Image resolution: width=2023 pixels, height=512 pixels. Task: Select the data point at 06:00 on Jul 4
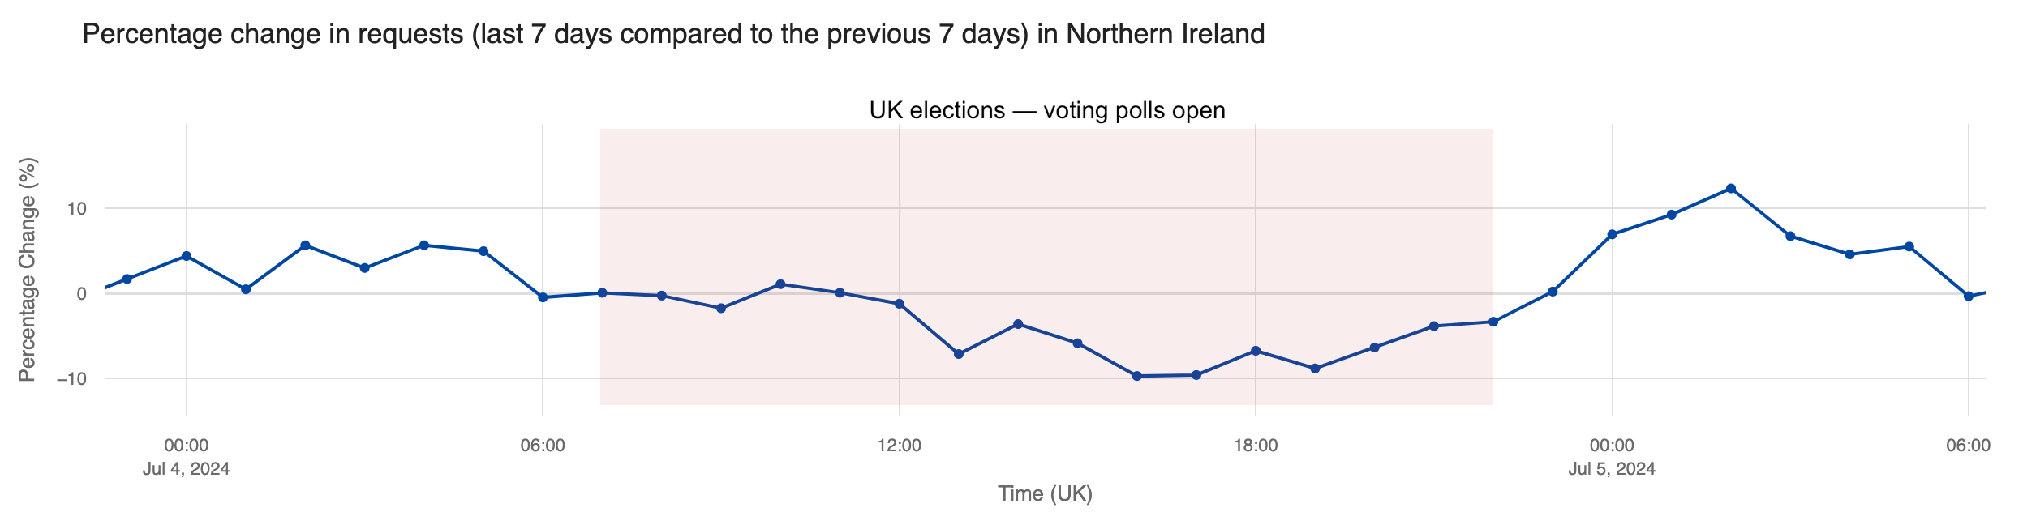(543, 297)
